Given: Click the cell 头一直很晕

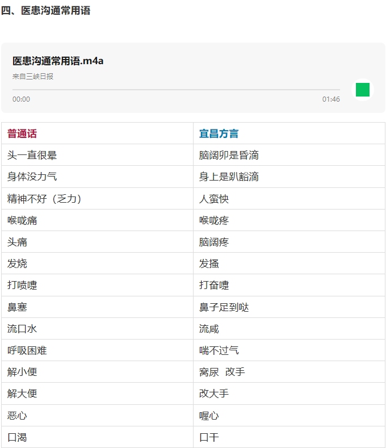Looking at the screenshot, I should [32, 155].
